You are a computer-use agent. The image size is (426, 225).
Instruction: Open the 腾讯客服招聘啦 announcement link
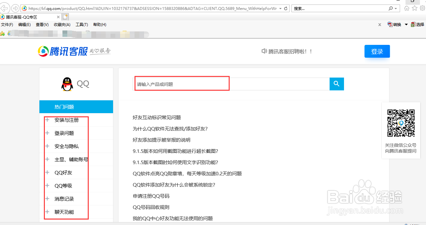(290, 51)
